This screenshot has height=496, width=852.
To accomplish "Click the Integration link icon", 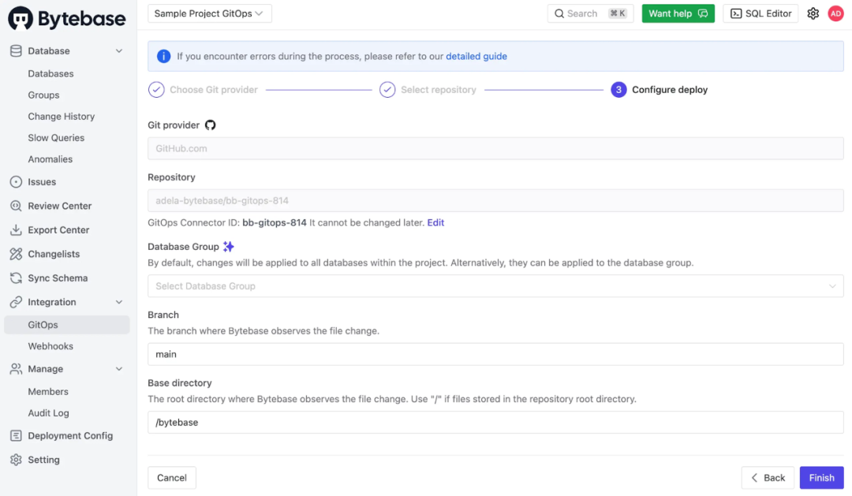I will click(x=16, y=302).
